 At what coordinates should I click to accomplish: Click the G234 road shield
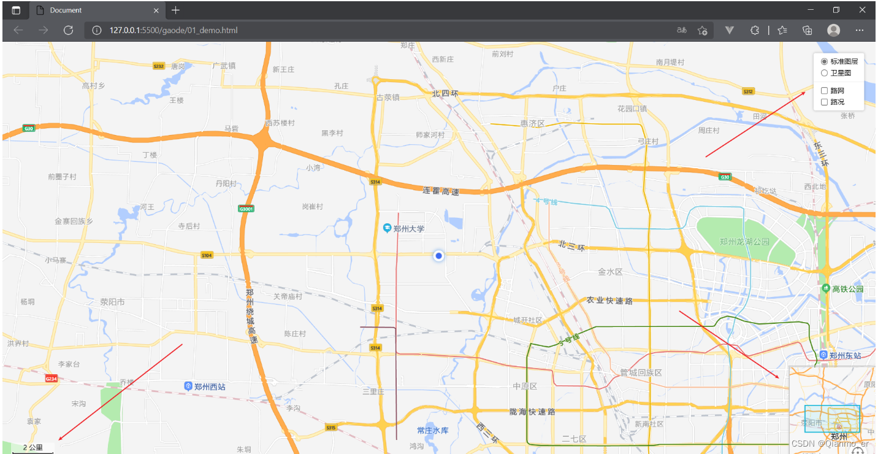52,379
